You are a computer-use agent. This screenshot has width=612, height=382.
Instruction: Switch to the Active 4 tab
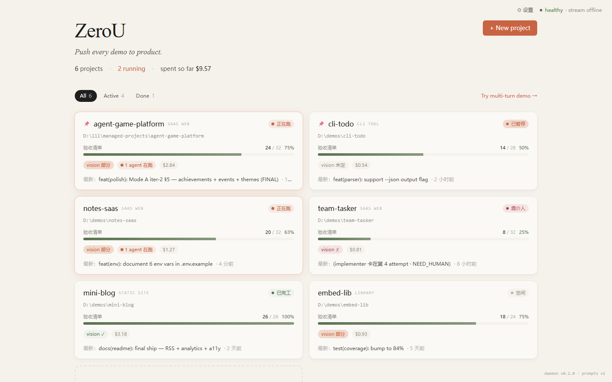[114, 96]
